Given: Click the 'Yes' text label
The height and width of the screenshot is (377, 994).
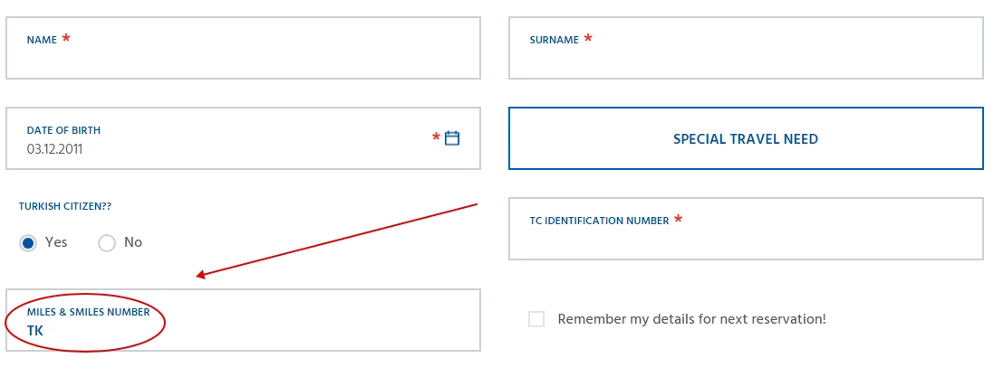Looking at the screenshot, I should pos(56,242).
